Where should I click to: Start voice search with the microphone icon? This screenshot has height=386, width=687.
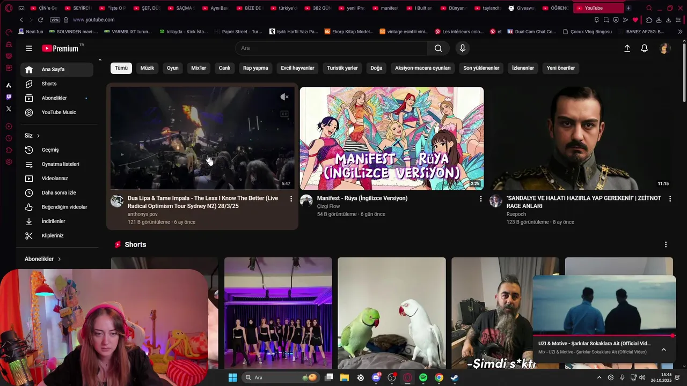pyautogui.click(x=463, y=48)
